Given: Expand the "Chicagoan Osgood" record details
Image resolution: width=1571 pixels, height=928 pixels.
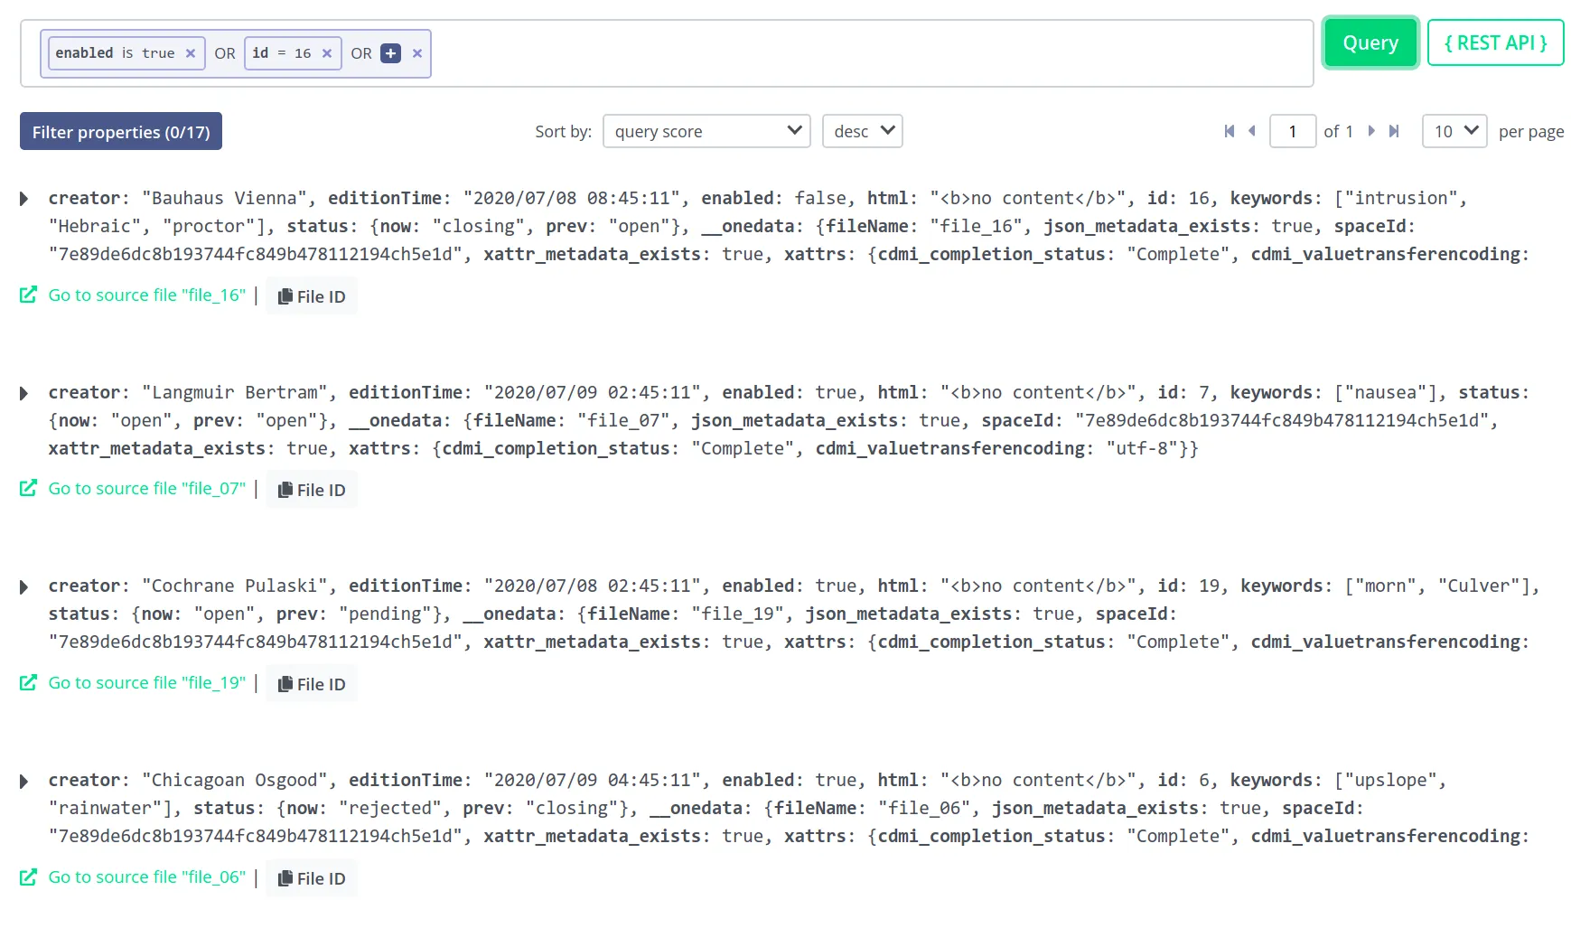Looking at the screenshot, I should tap(23, 781).
